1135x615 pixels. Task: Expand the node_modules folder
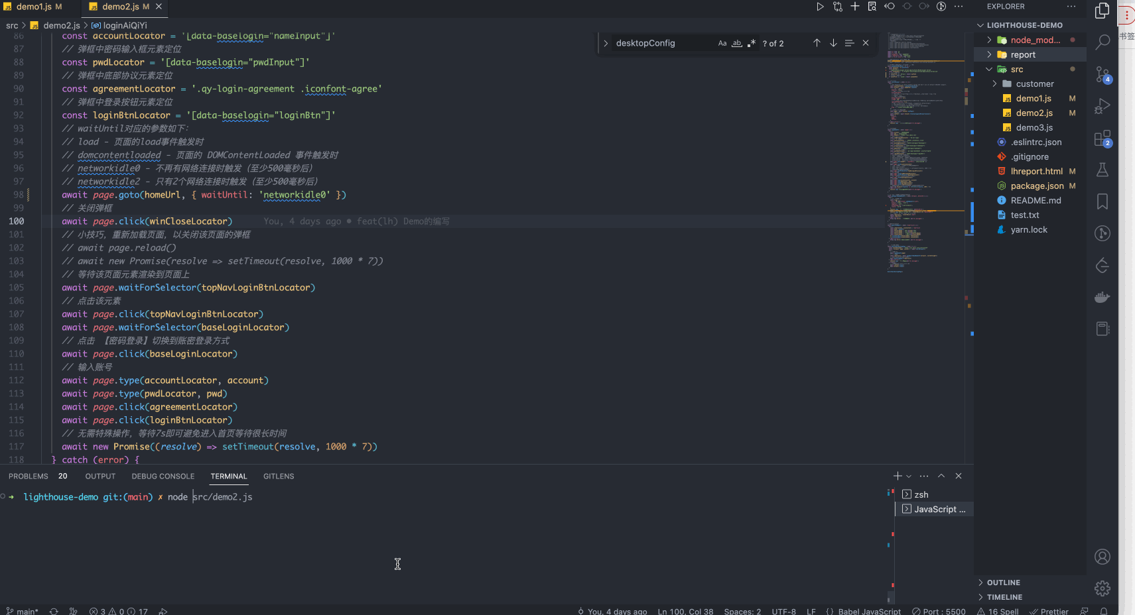point(989,40)
